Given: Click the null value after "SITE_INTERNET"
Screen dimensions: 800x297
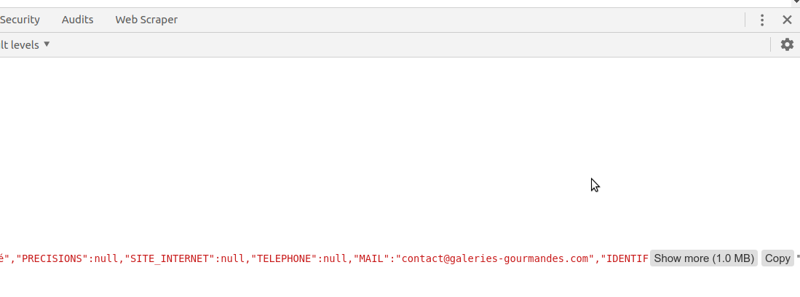Looking at the screenshot, I should [x=233, y=258].
